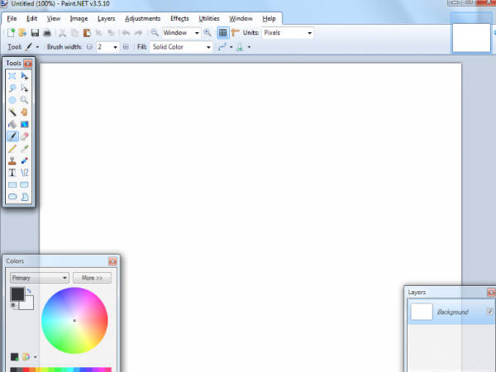
Task: Select the Color Picker eyedropper tool
Action: [24, 148]
